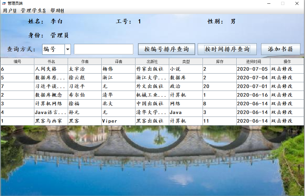Select the Java type cell
Screen dimensions: 305x196
[x=186, y=113]
